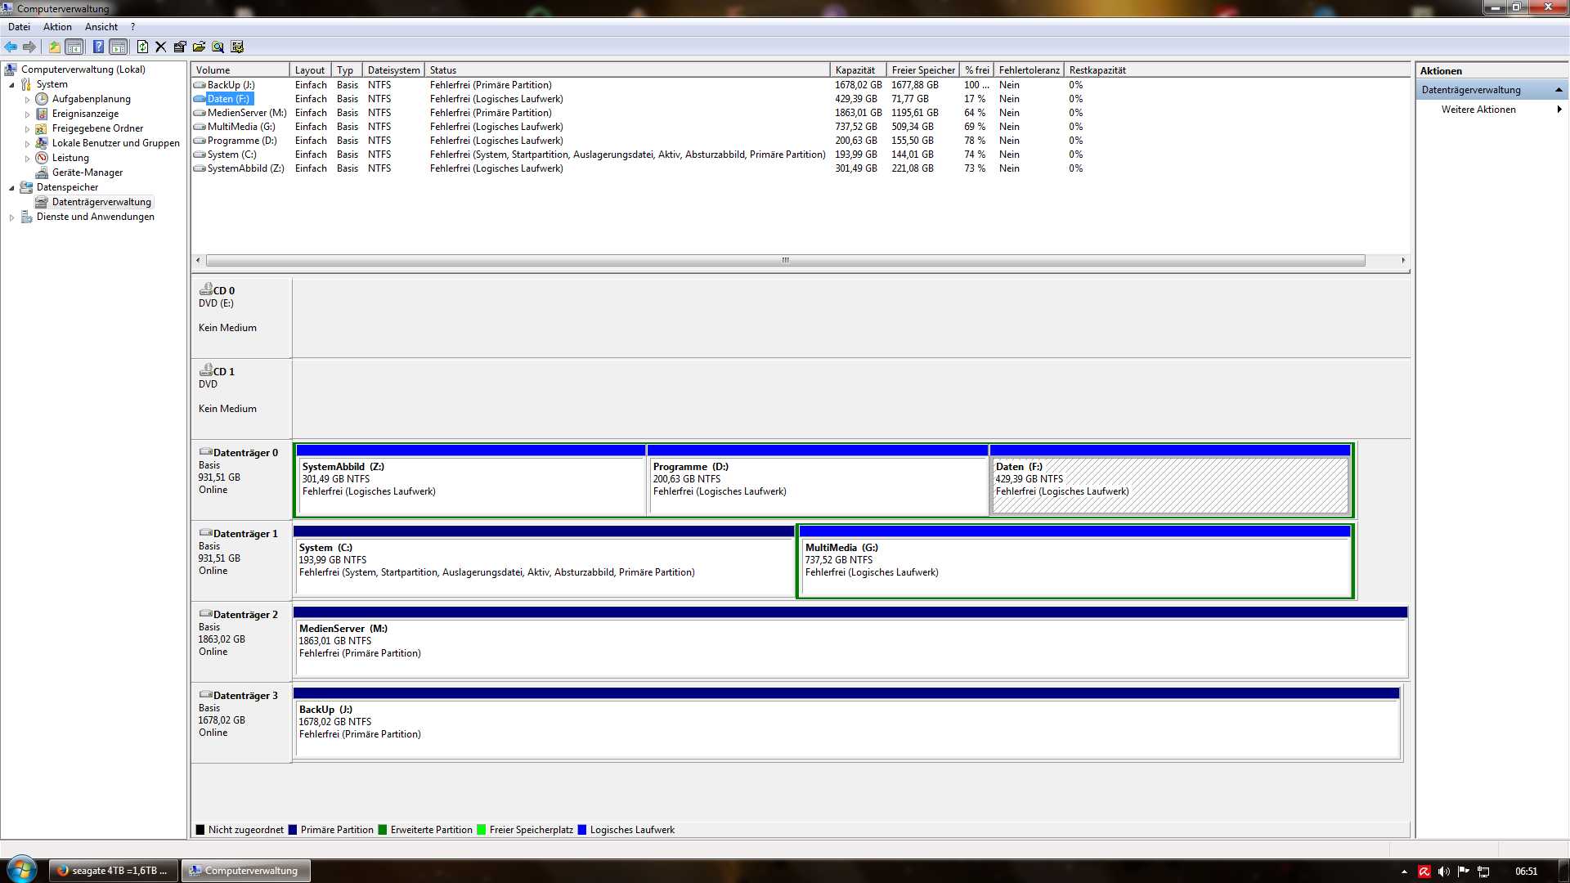The width and height of the screenshot is (1570, 883).
Task: Toggle the console tree pane button
Action: pos(74,47)
